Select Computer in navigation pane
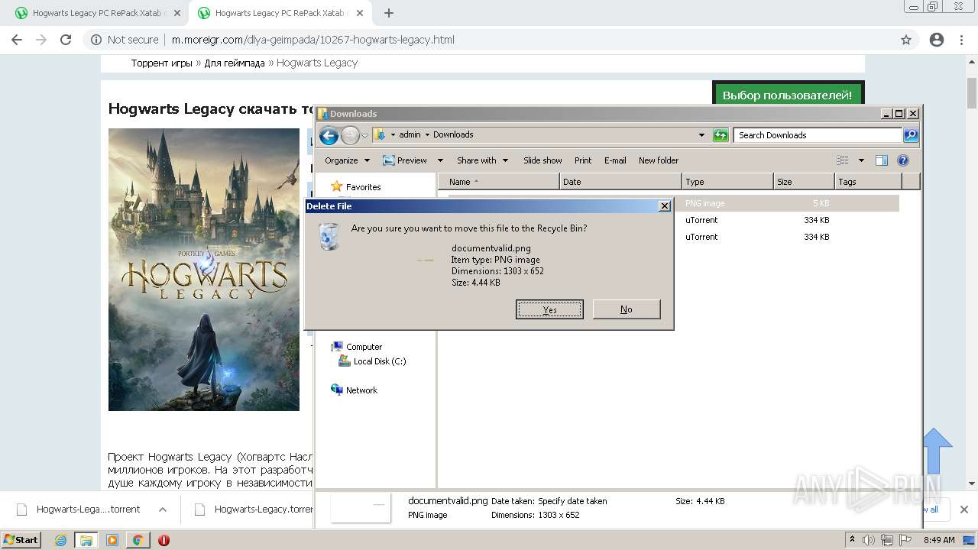 356,347
